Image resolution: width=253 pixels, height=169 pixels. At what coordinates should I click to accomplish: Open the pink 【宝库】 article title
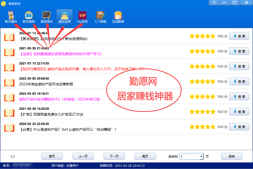(60, 54)
